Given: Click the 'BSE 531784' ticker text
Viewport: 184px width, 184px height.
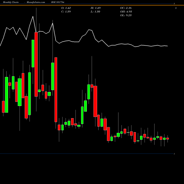Looking at the screenshot, I should pyautogui.click(x=58, y=2).
